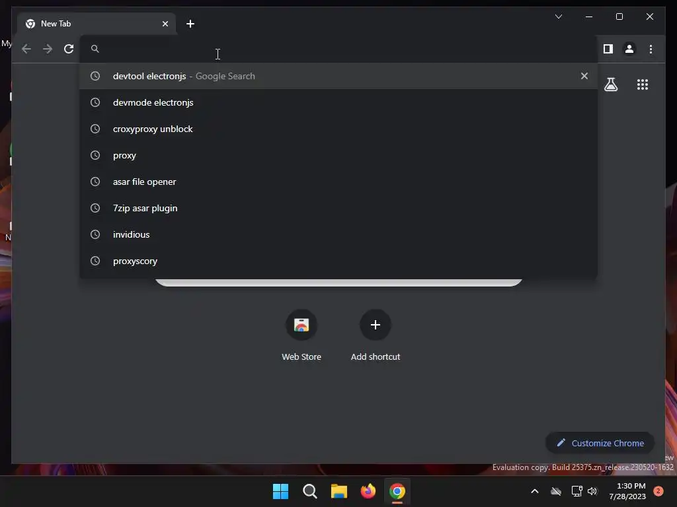Select the invidious suggestion
This screenshot has width=677, height=507.
[x=338, y=234]
